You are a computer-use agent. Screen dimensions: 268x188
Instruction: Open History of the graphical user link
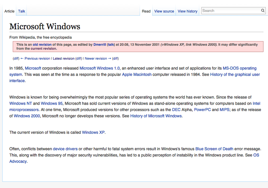(235, 75)
